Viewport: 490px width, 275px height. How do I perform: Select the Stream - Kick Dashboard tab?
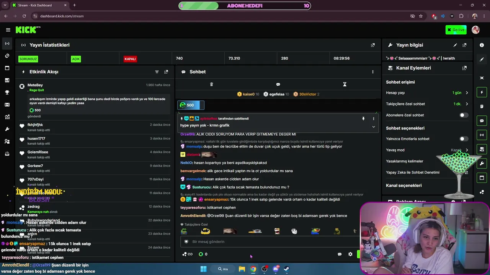pyautogui.click(x=39, y=5)
